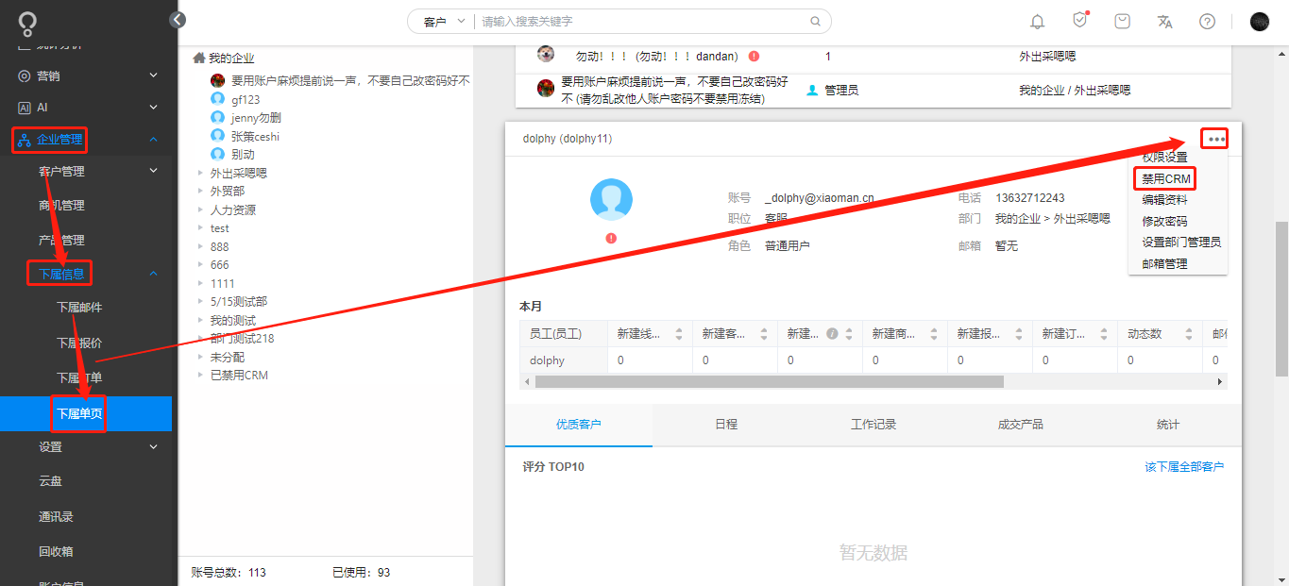Click the AI section icon in the sidebar
This screenshot has height=586, width=1289.
[x=23, y=107]
